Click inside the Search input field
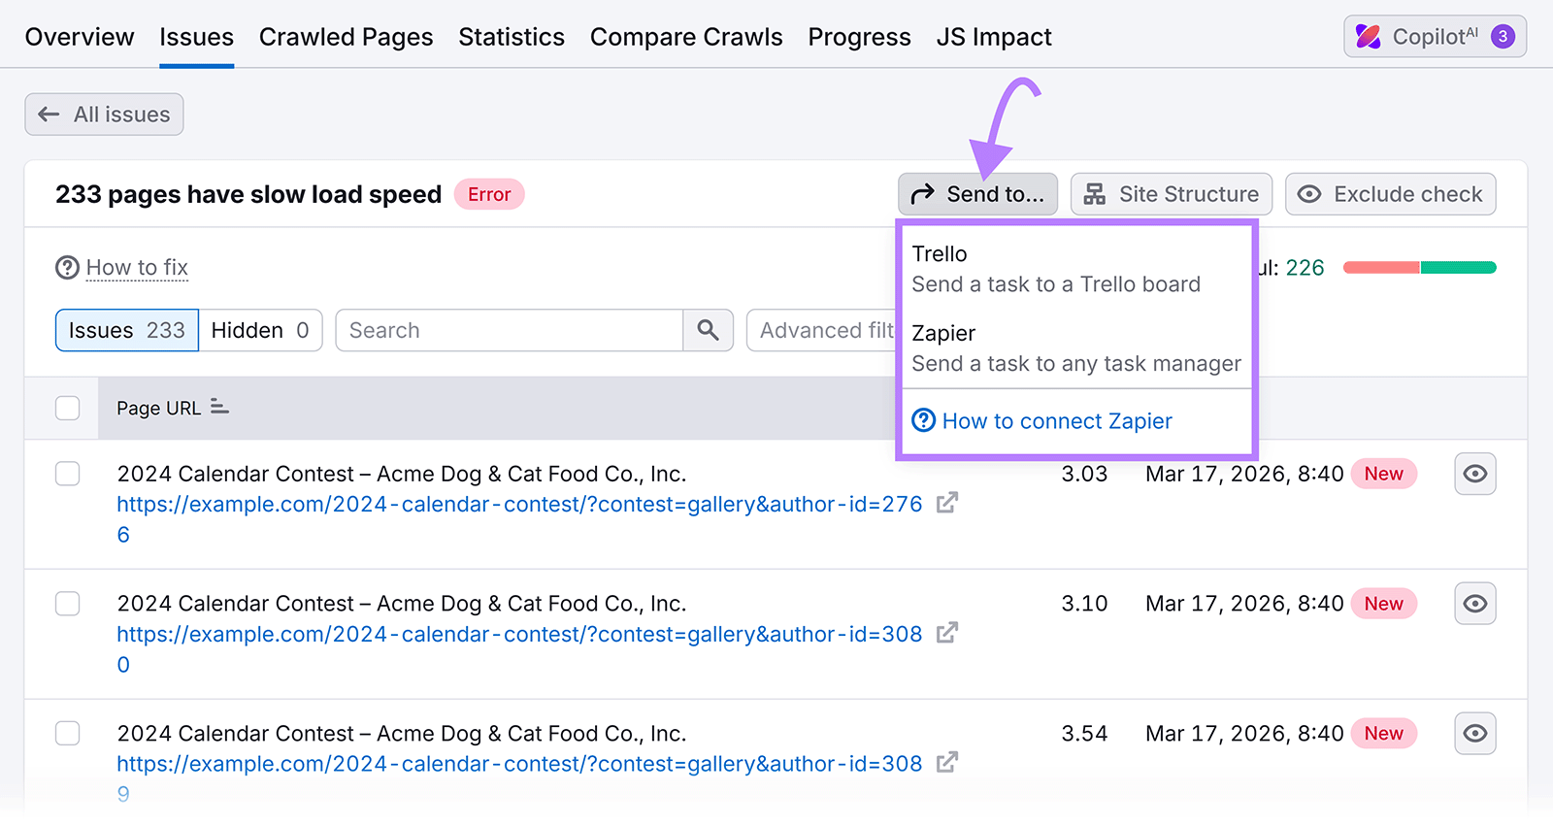 pyautogui.click(x=505, y=330)
